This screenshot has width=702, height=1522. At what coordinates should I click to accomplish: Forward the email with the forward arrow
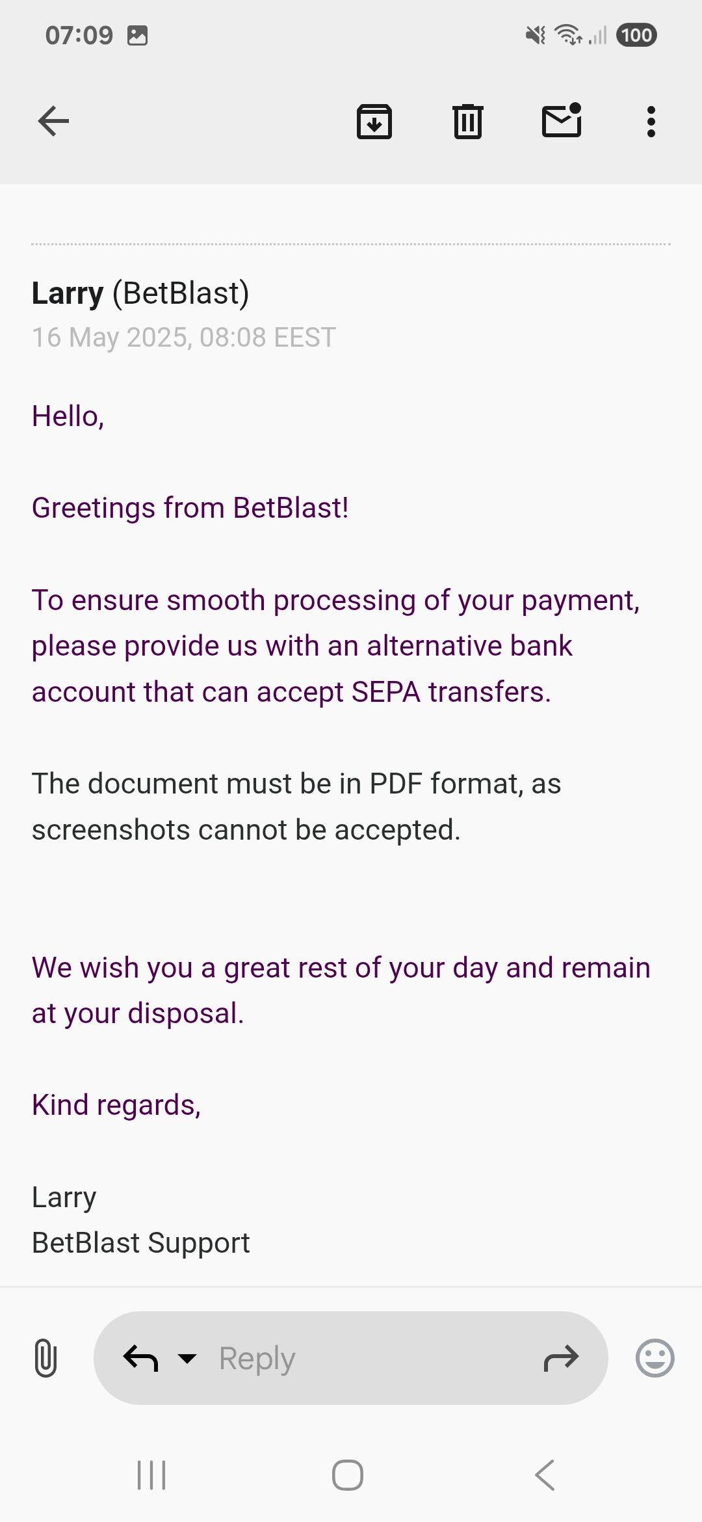pos(561,1358)
